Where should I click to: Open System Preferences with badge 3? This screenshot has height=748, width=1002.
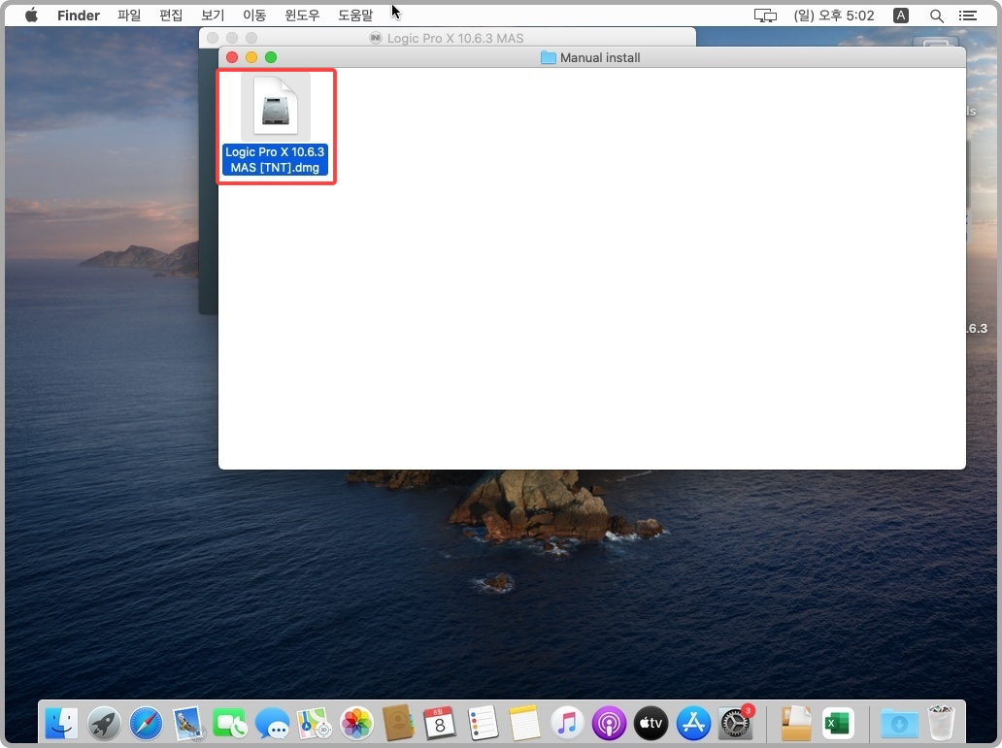point(736,723)
